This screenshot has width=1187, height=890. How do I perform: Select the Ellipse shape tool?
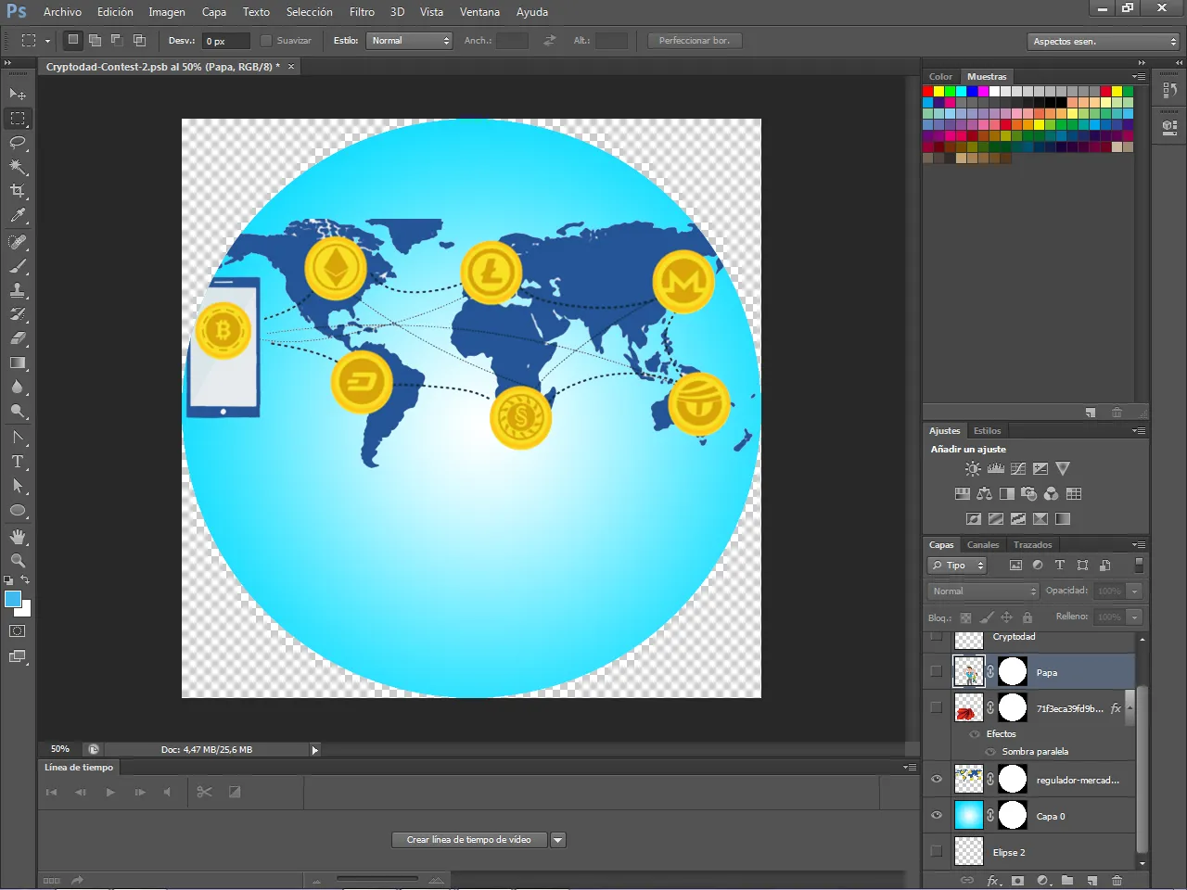tap(18, 510)
